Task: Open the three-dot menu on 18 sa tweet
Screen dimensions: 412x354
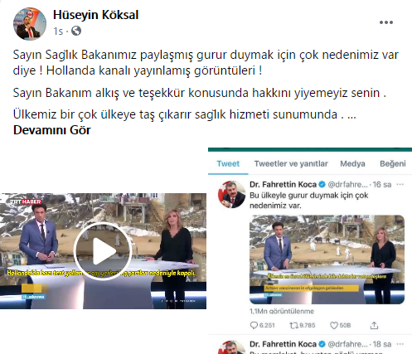Action: 400,344
